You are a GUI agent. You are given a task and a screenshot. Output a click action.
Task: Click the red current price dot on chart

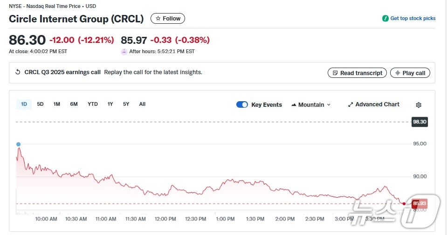click(404, 203)
